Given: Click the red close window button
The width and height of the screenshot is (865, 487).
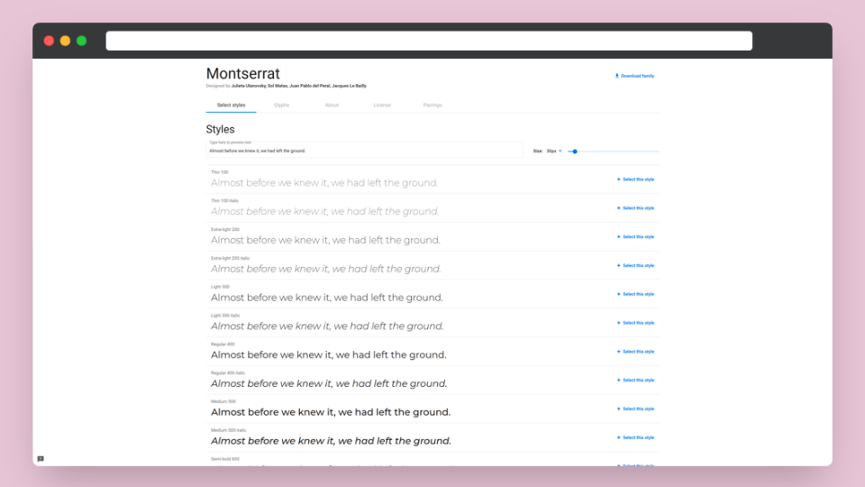Looking at the screenshot, I should pos(49,41).
